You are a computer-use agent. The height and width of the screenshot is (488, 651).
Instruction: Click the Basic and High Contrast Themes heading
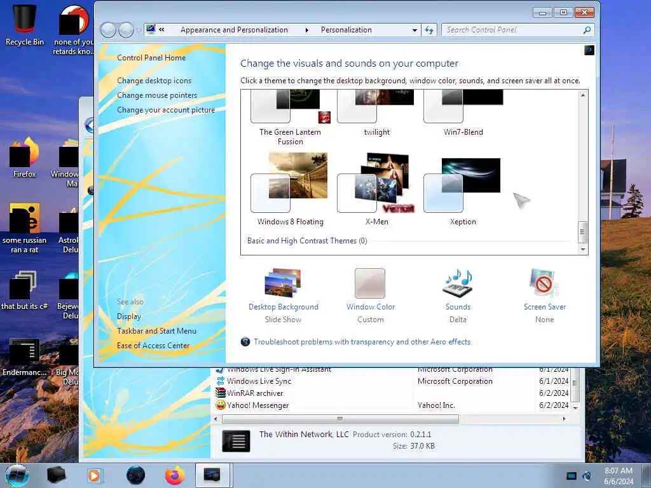pos(307,241)
